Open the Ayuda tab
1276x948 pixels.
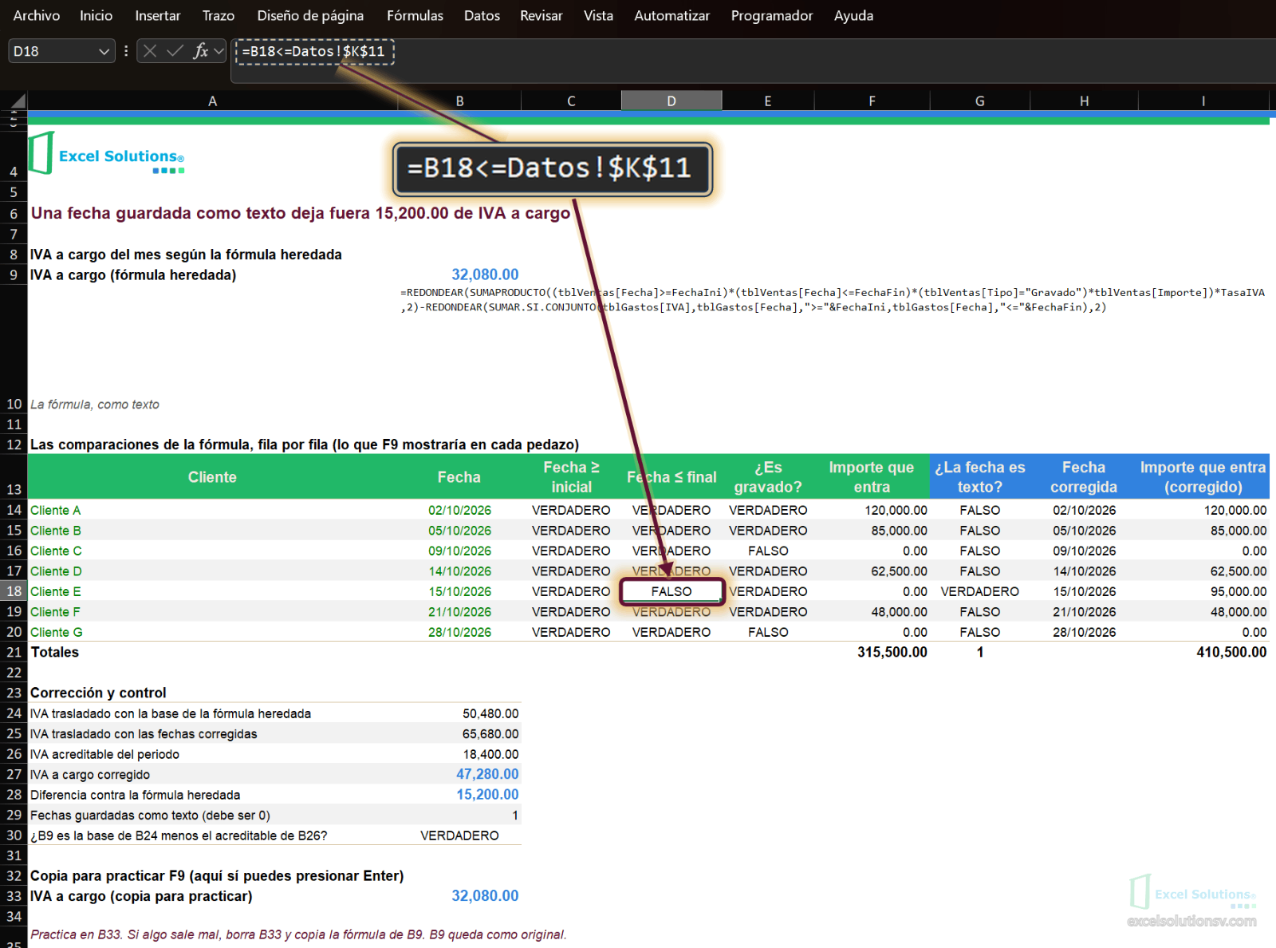point(854,15)
